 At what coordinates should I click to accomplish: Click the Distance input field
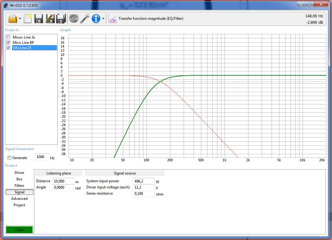click(x=63, y=181)
